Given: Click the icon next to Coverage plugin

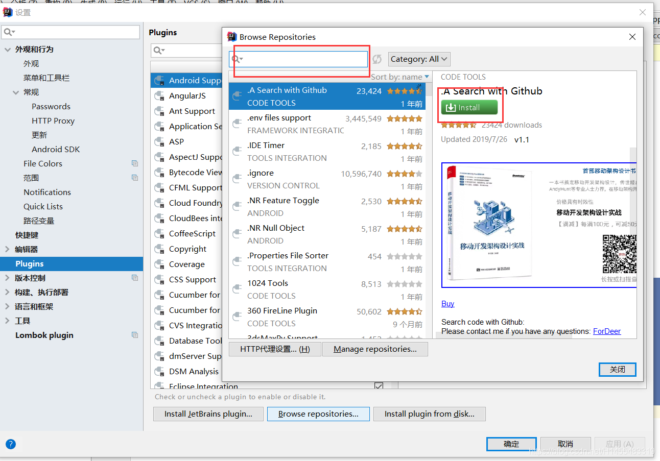Looking at the screenshot, I should 159,264.
